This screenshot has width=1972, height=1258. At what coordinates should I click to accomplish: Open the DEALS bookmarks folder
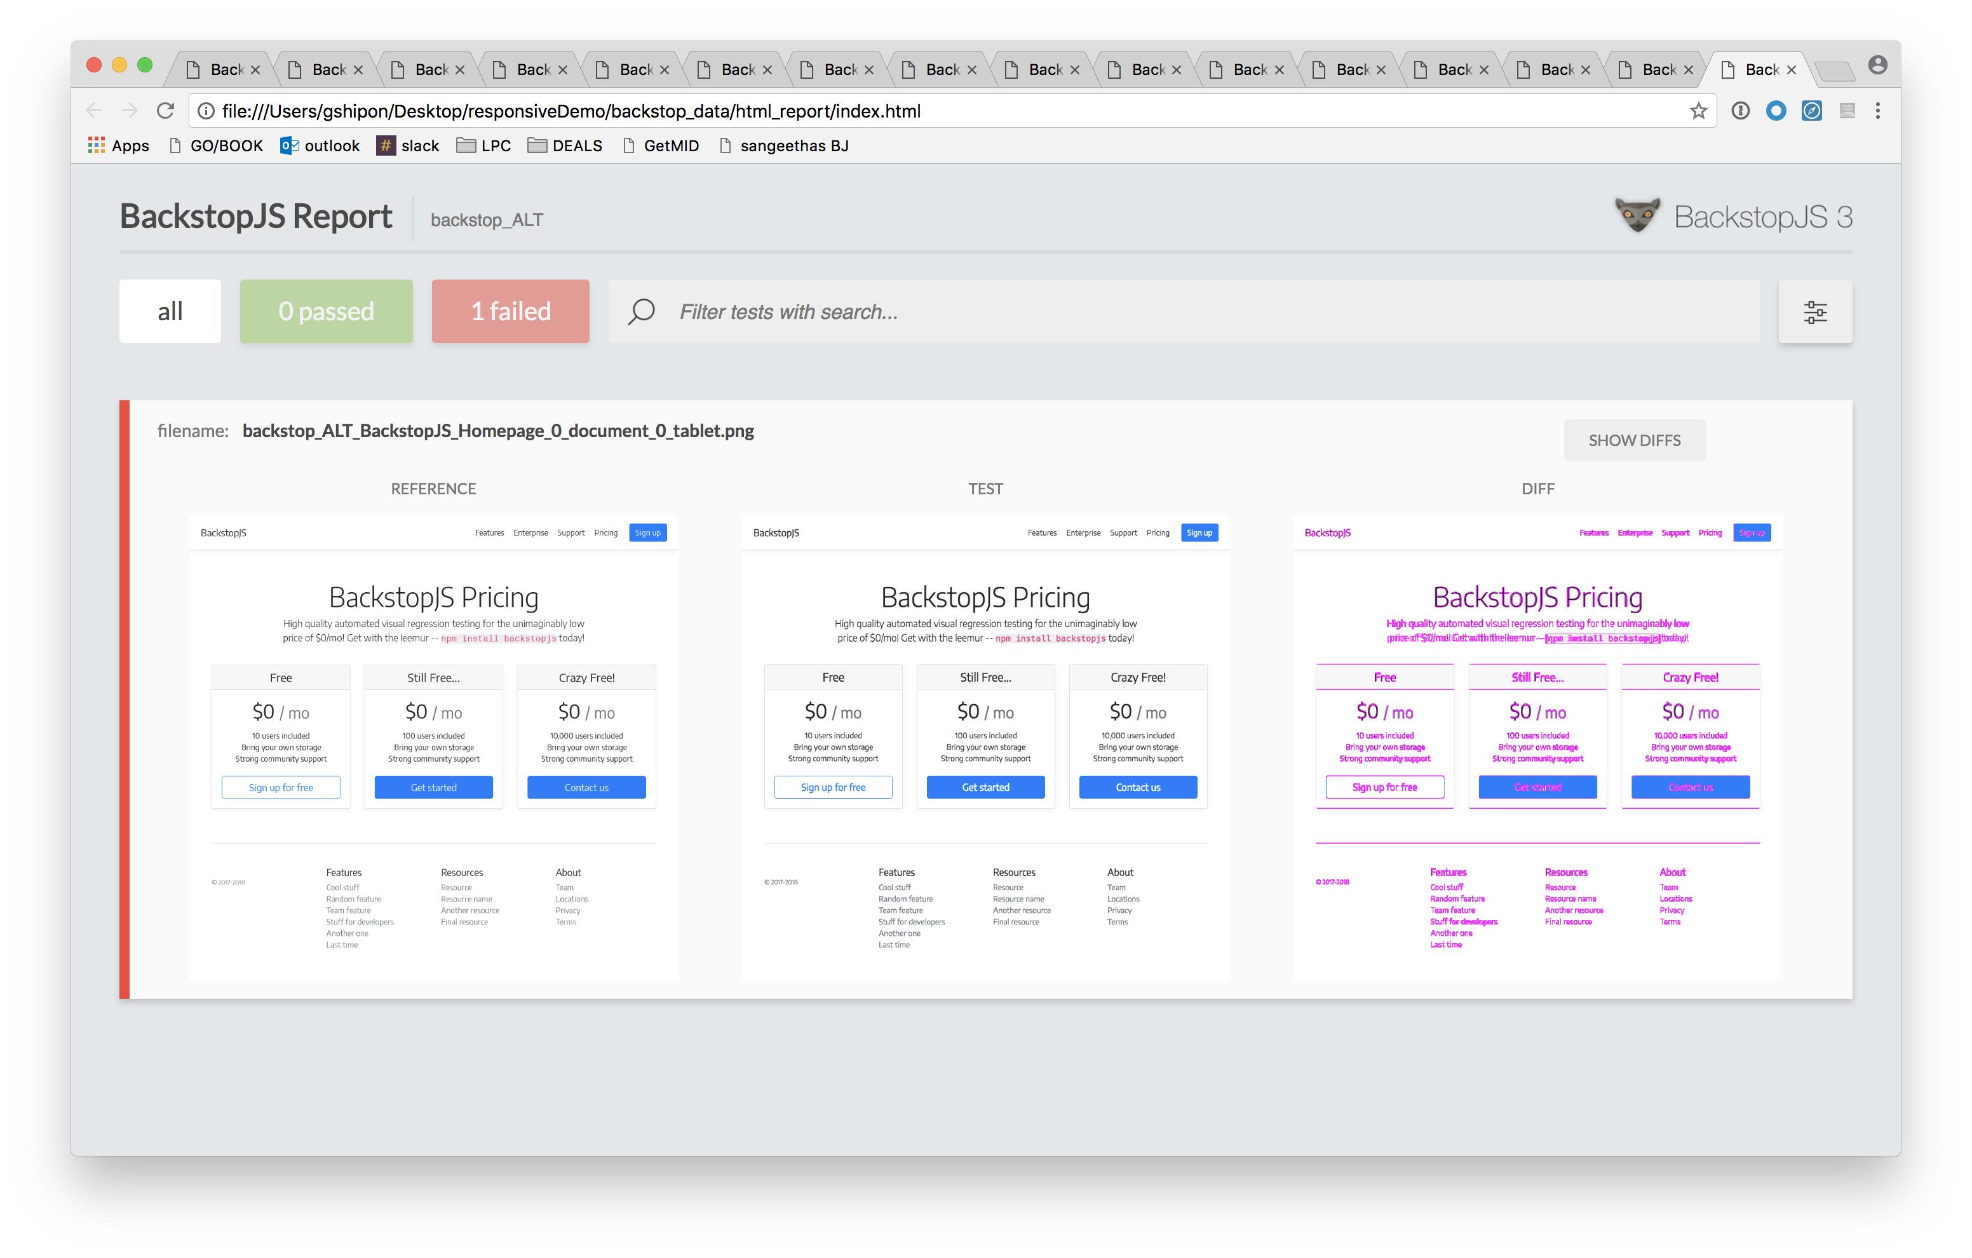click(x=565, y=145)
